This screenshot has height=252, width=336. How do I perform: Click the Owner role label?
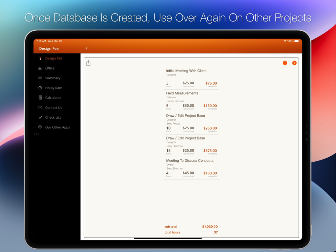click(x=170, y=165)
